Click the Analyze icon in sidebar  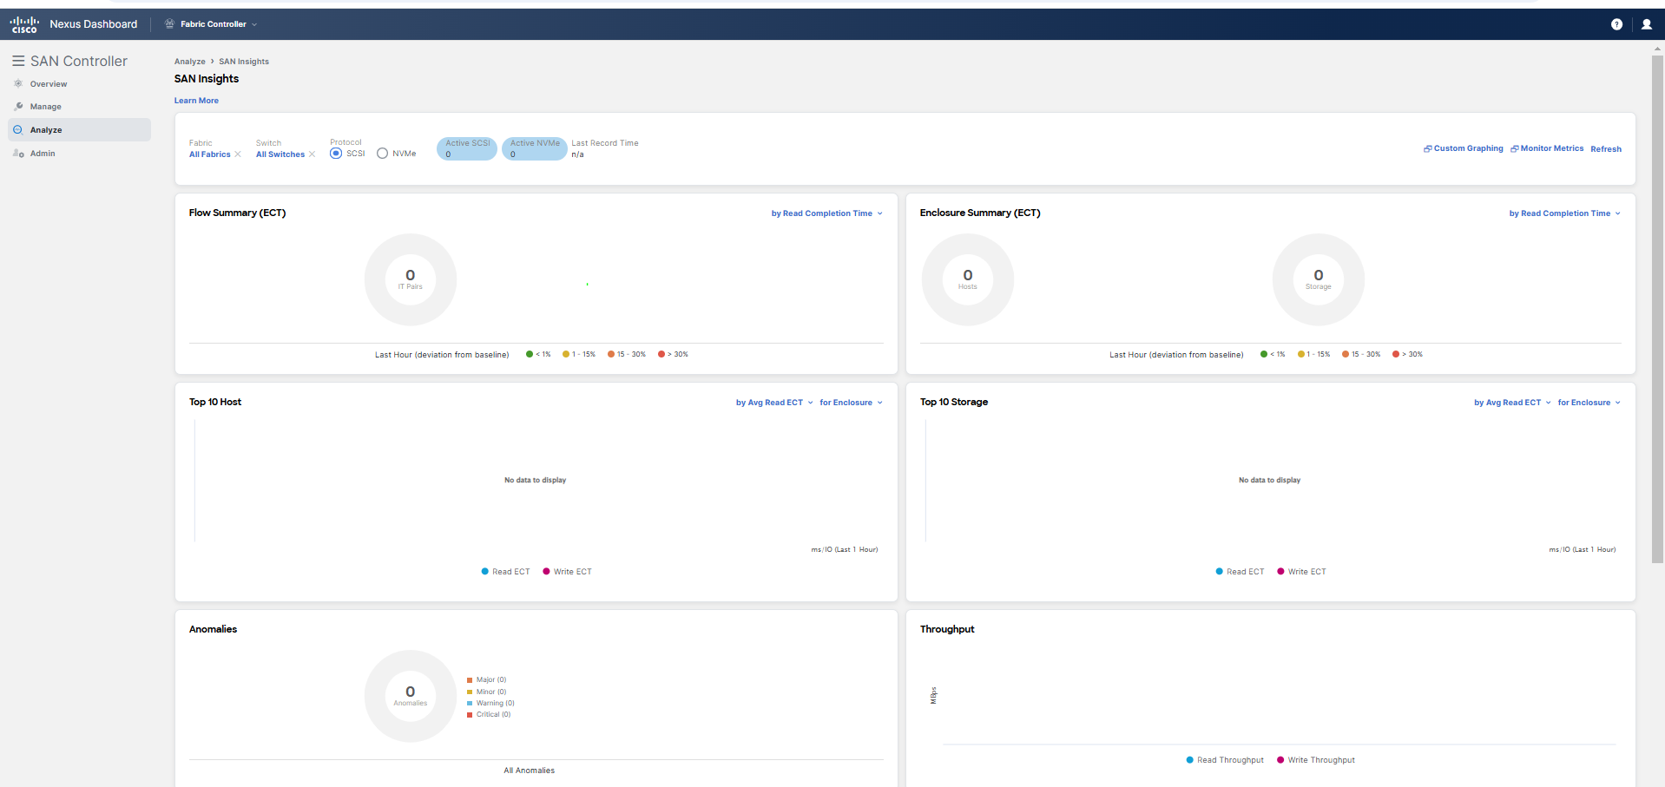pyautogui.click(x=18, y=129)
